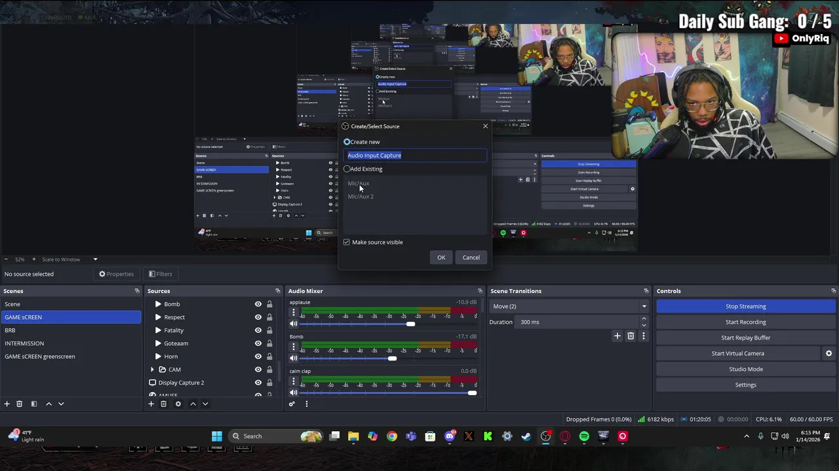Open the scene filters icon in Scenes toolbar
Viewport: 839px width, 471px height.
(x=33, y=404)
